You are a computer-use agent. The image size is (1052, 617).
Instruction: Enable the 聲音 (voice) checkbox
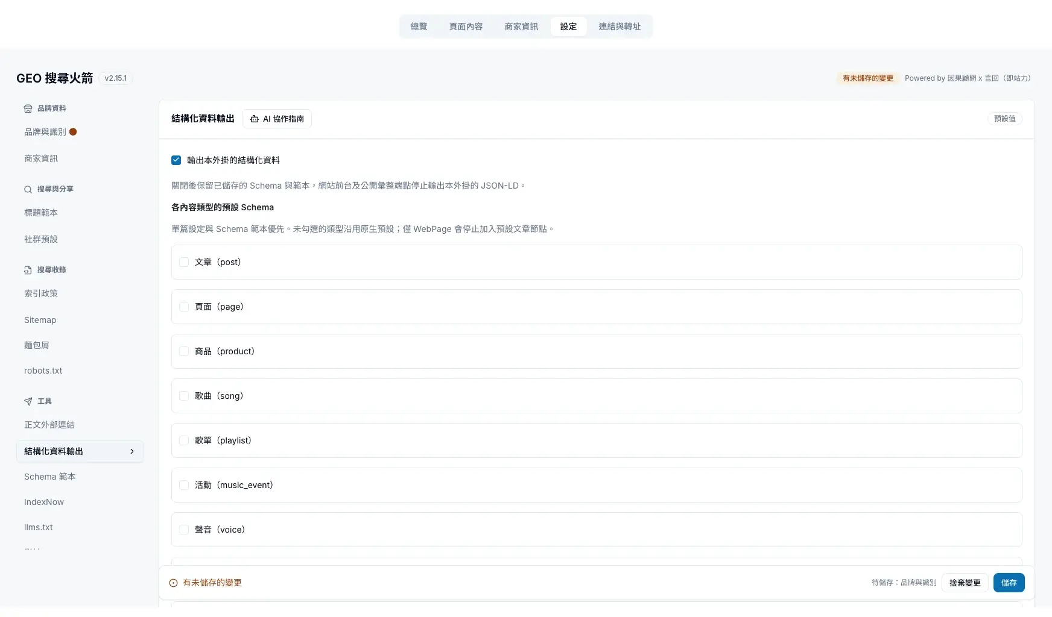184,530
